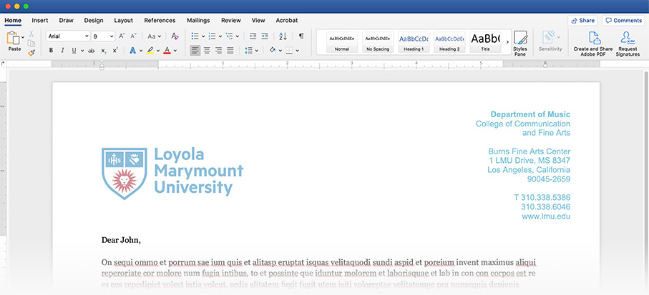Increase font size with larger A icon
Viewport: 649px width, 295px height.
[122, 36]
